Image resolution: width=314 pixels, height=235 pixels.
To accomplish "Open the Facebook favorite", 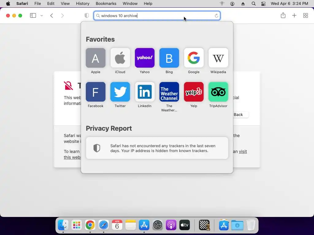I will point(96,92).
